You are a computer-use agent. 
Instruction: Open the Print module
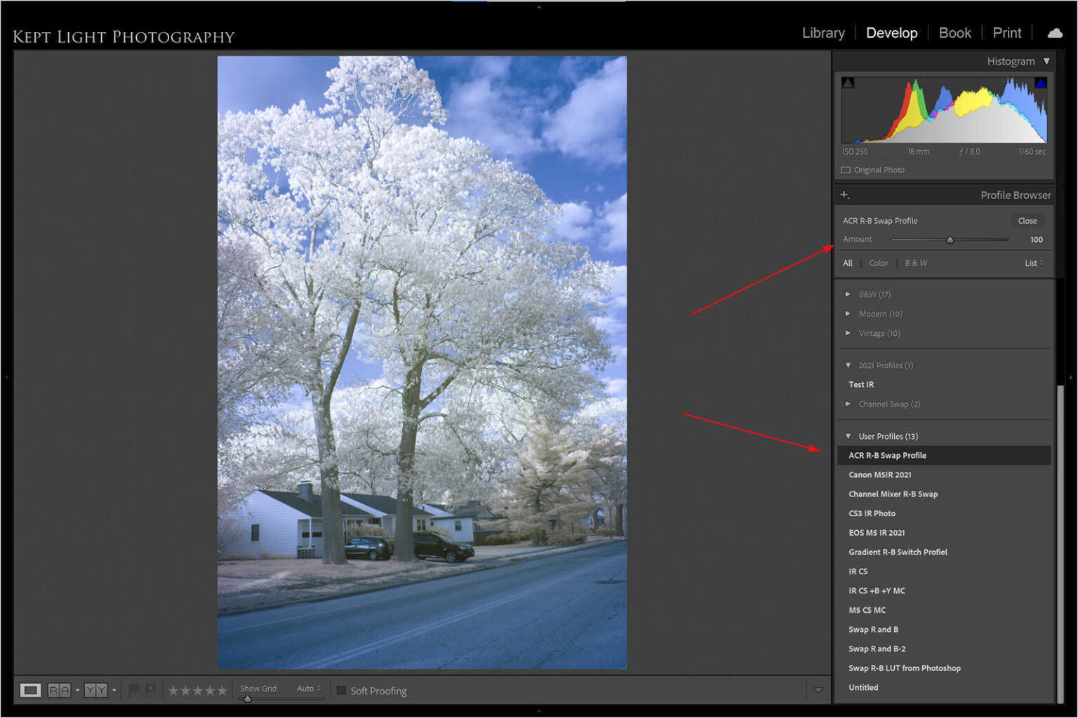1006,33
